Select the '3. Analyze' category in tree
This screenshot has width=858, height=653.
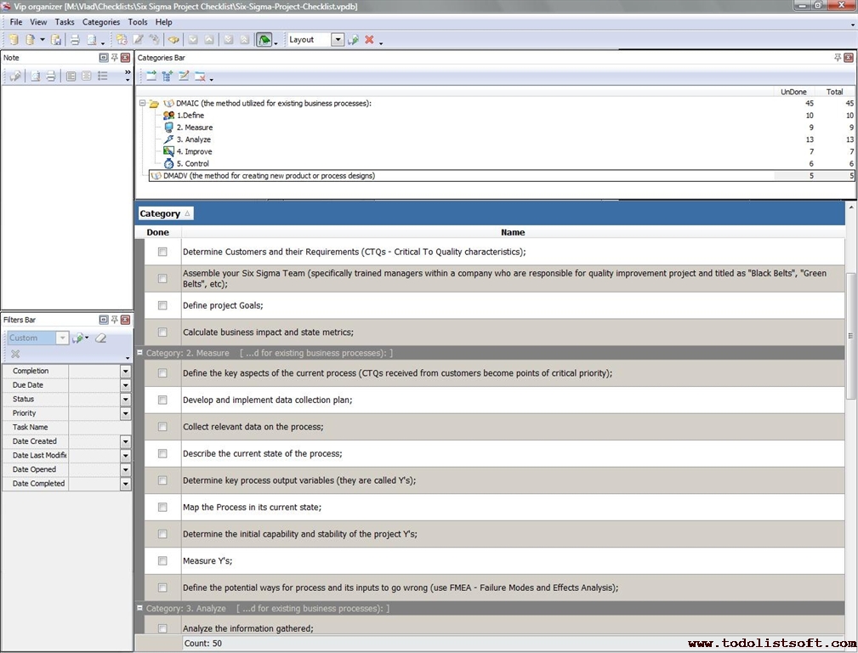pos(193,139)
